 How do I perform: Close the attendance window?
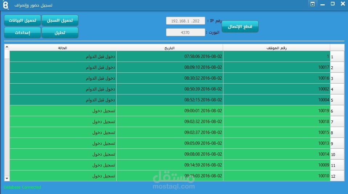tap(343, 4)
